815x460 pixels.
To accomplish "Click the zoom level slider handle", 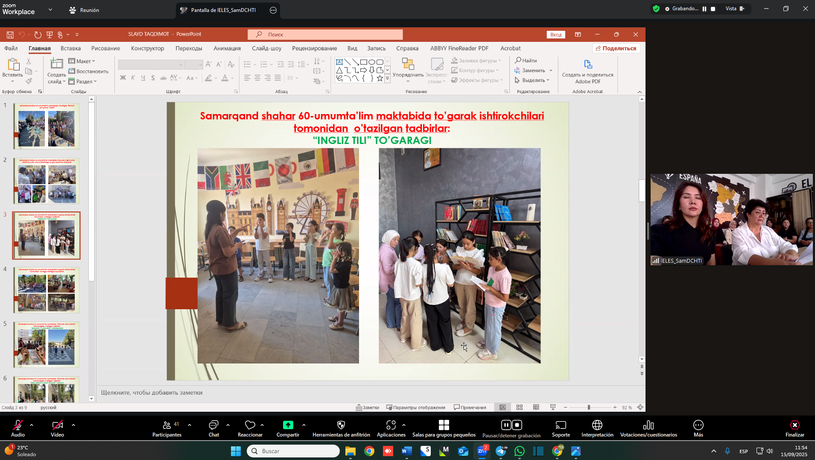I will click(589, 407).
